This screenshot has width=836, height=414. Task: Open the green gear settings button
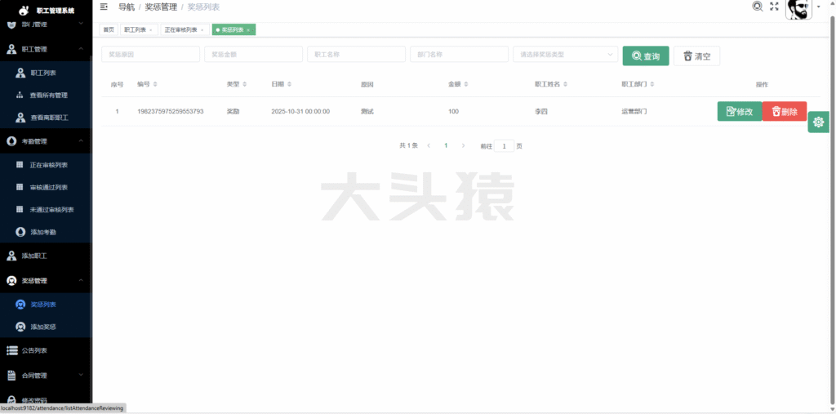pos(818,122)
